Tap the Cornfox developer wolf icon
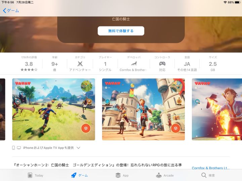 coord(134,64)
